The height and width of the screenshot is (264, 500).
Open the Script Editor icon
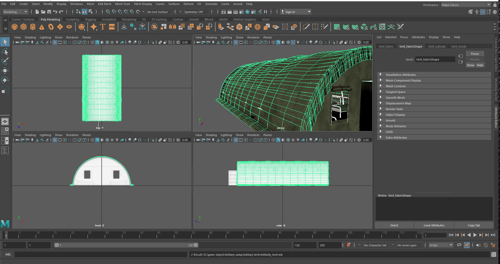pyautogui.click(x=493, y=255)
